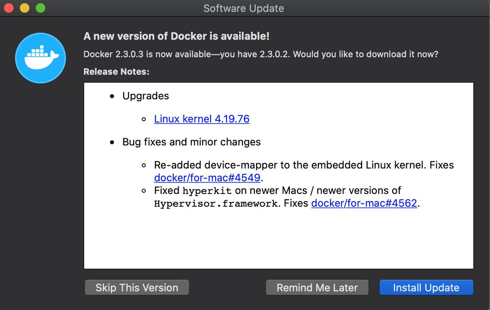Start the update with Install Update
Image resolution: width=490 pixels, height=310 pixels.
click(426, 288)
